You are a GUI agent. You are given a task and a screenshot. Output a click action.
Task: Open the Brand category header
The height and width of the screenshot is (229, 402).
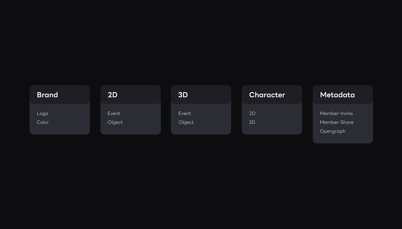(x=47, y=95)
